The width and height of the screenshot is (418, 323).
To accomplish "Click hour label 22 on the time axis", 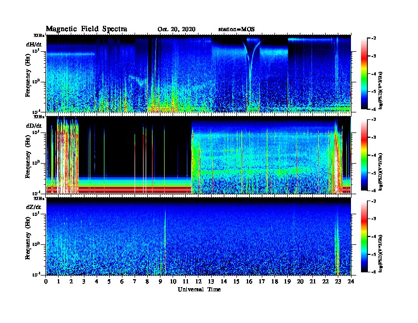I will (x=326, y=281).
